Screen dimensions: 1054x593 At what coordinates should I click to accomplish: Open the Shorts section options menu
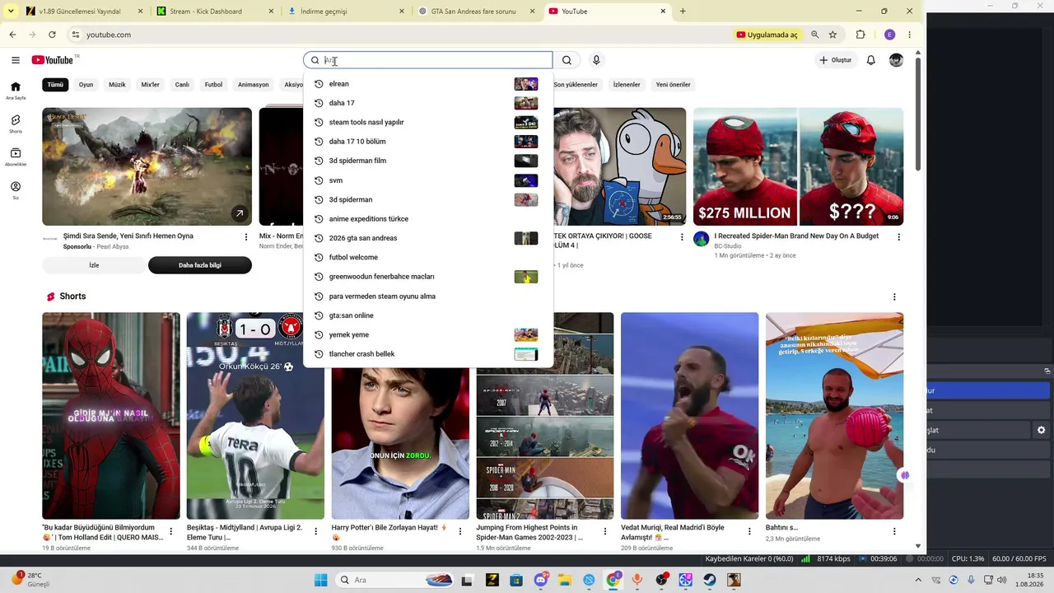pos(894,296)
